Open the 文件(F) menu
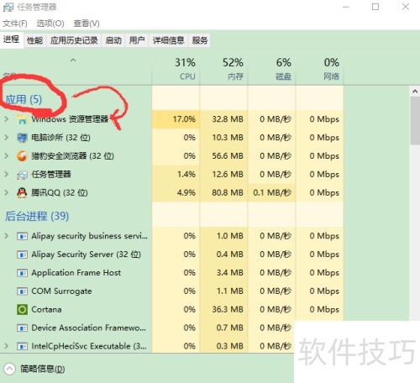This screenshot has width=420, height=383. coord(15,24)
